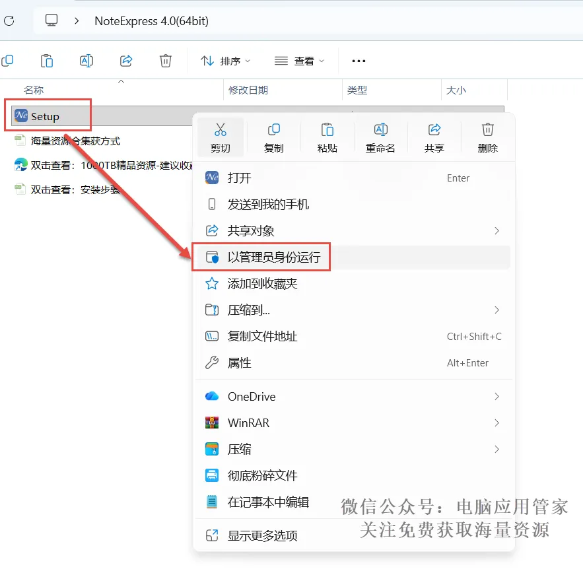583x573 pixels.
Task: Expand the arrow beside 共享对象
Action: [x=497, y=231]
